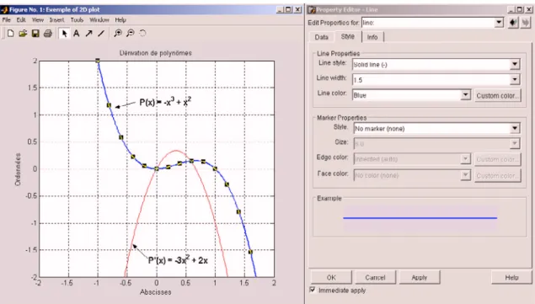This screenshot has width=535, height=304.
Task: Expand the Marker Style dropdown
Action: (x=515, y=128)
